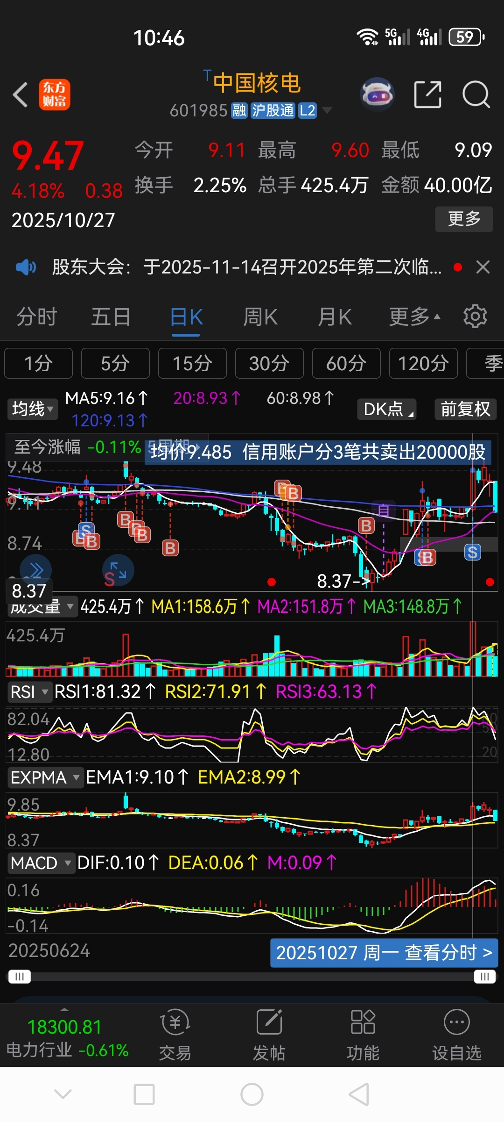Tap the speaker announcement icon
504x1122 pixels.
pos(26,267)
